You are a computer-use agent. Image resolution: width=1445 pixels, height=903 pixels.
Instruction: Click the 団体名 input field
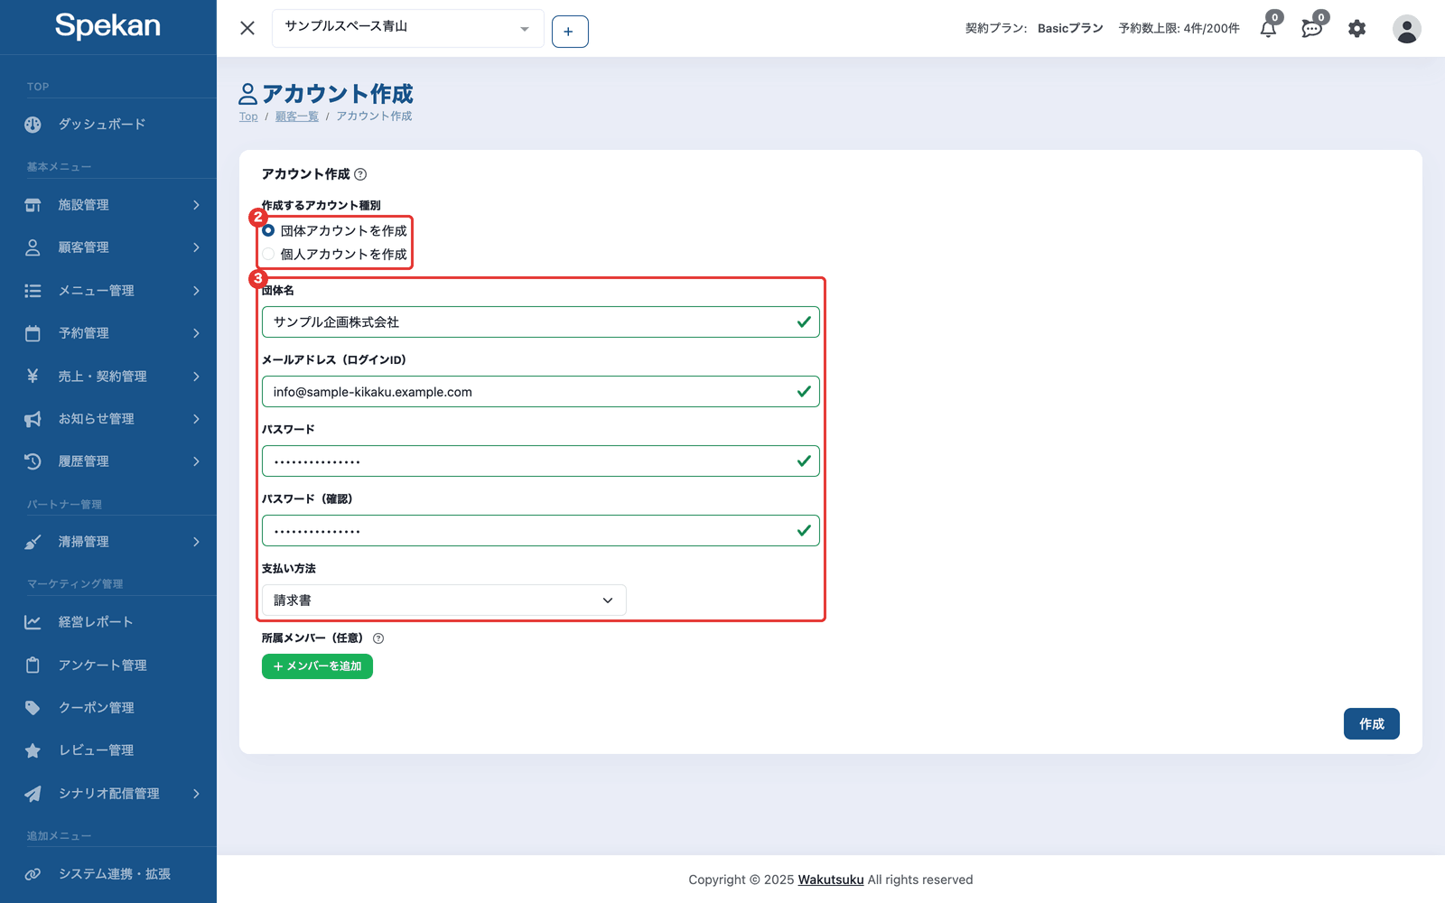coord(540,322)
